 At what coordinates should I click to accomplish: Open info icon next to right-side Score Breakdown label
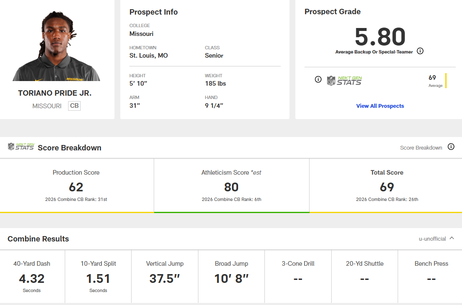coord(451,147)
